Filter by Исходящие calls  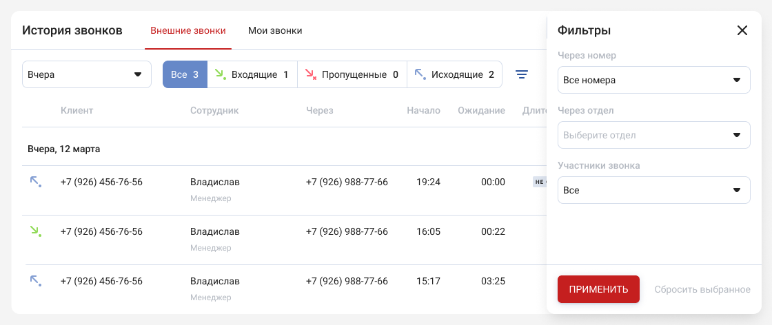coord(454,74)
